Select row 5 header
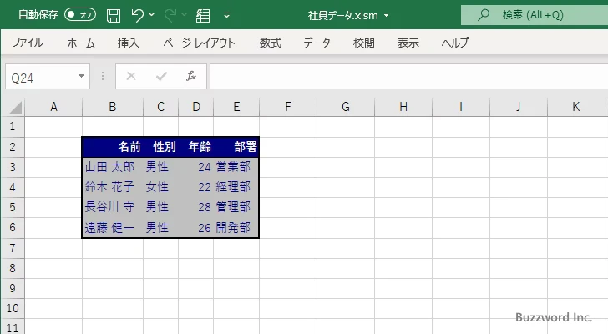The image size is (608, 334). coord(13,207)
